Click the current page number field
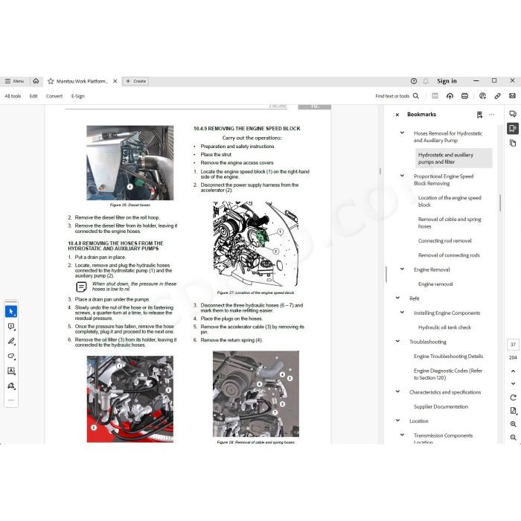 [x=513, y=345]
